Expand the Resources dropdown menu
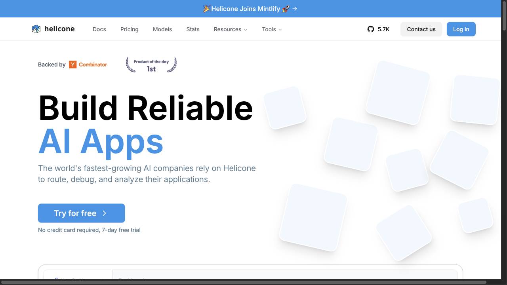The image size is (507, 285). coord(230,29)
